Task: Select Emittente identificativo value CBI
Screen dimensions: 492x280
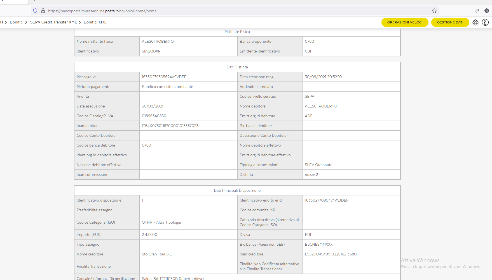Action: (308, 51)
